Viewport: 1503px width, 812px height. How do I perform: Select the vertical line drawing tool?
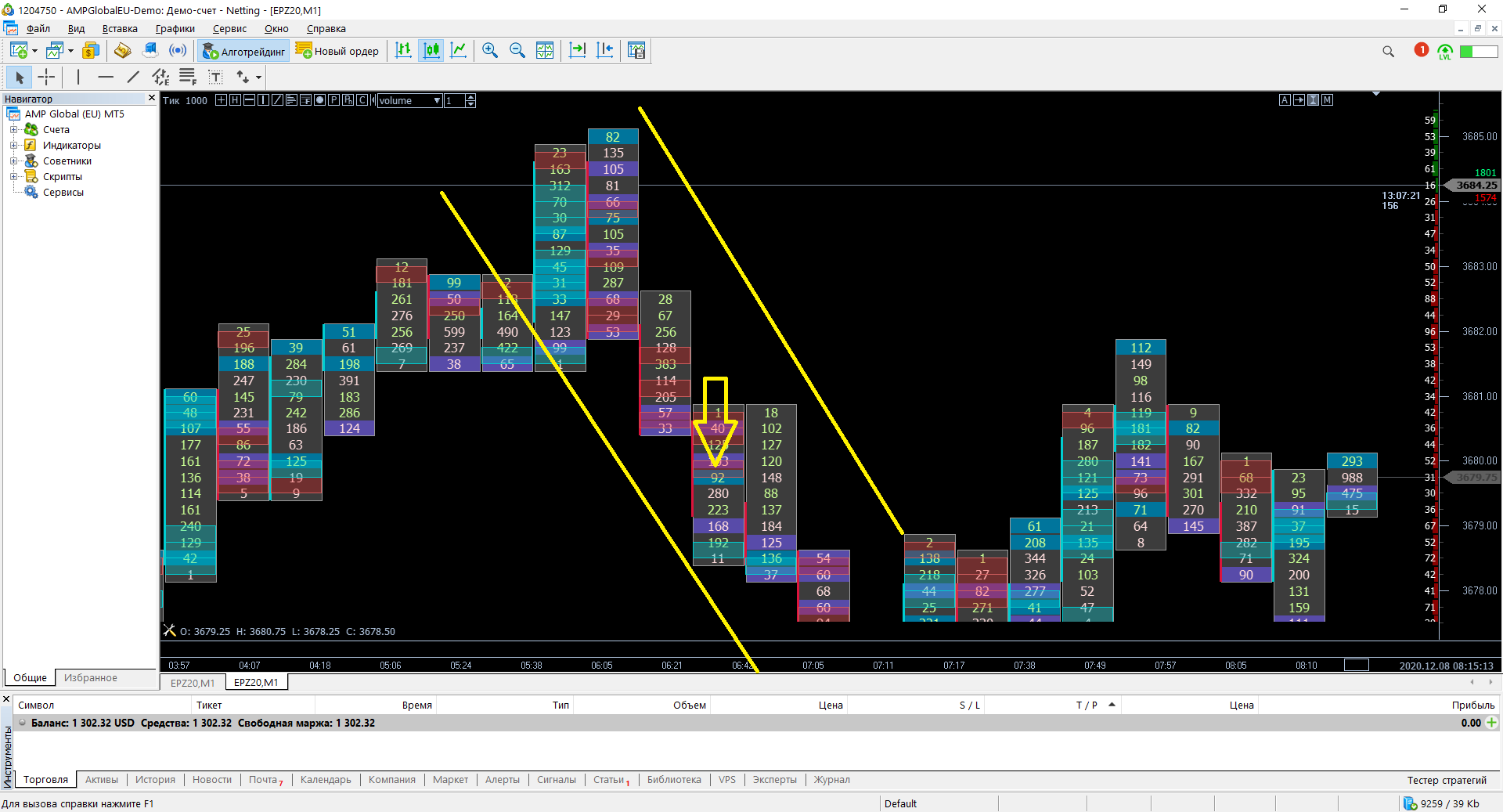[78, 77]
